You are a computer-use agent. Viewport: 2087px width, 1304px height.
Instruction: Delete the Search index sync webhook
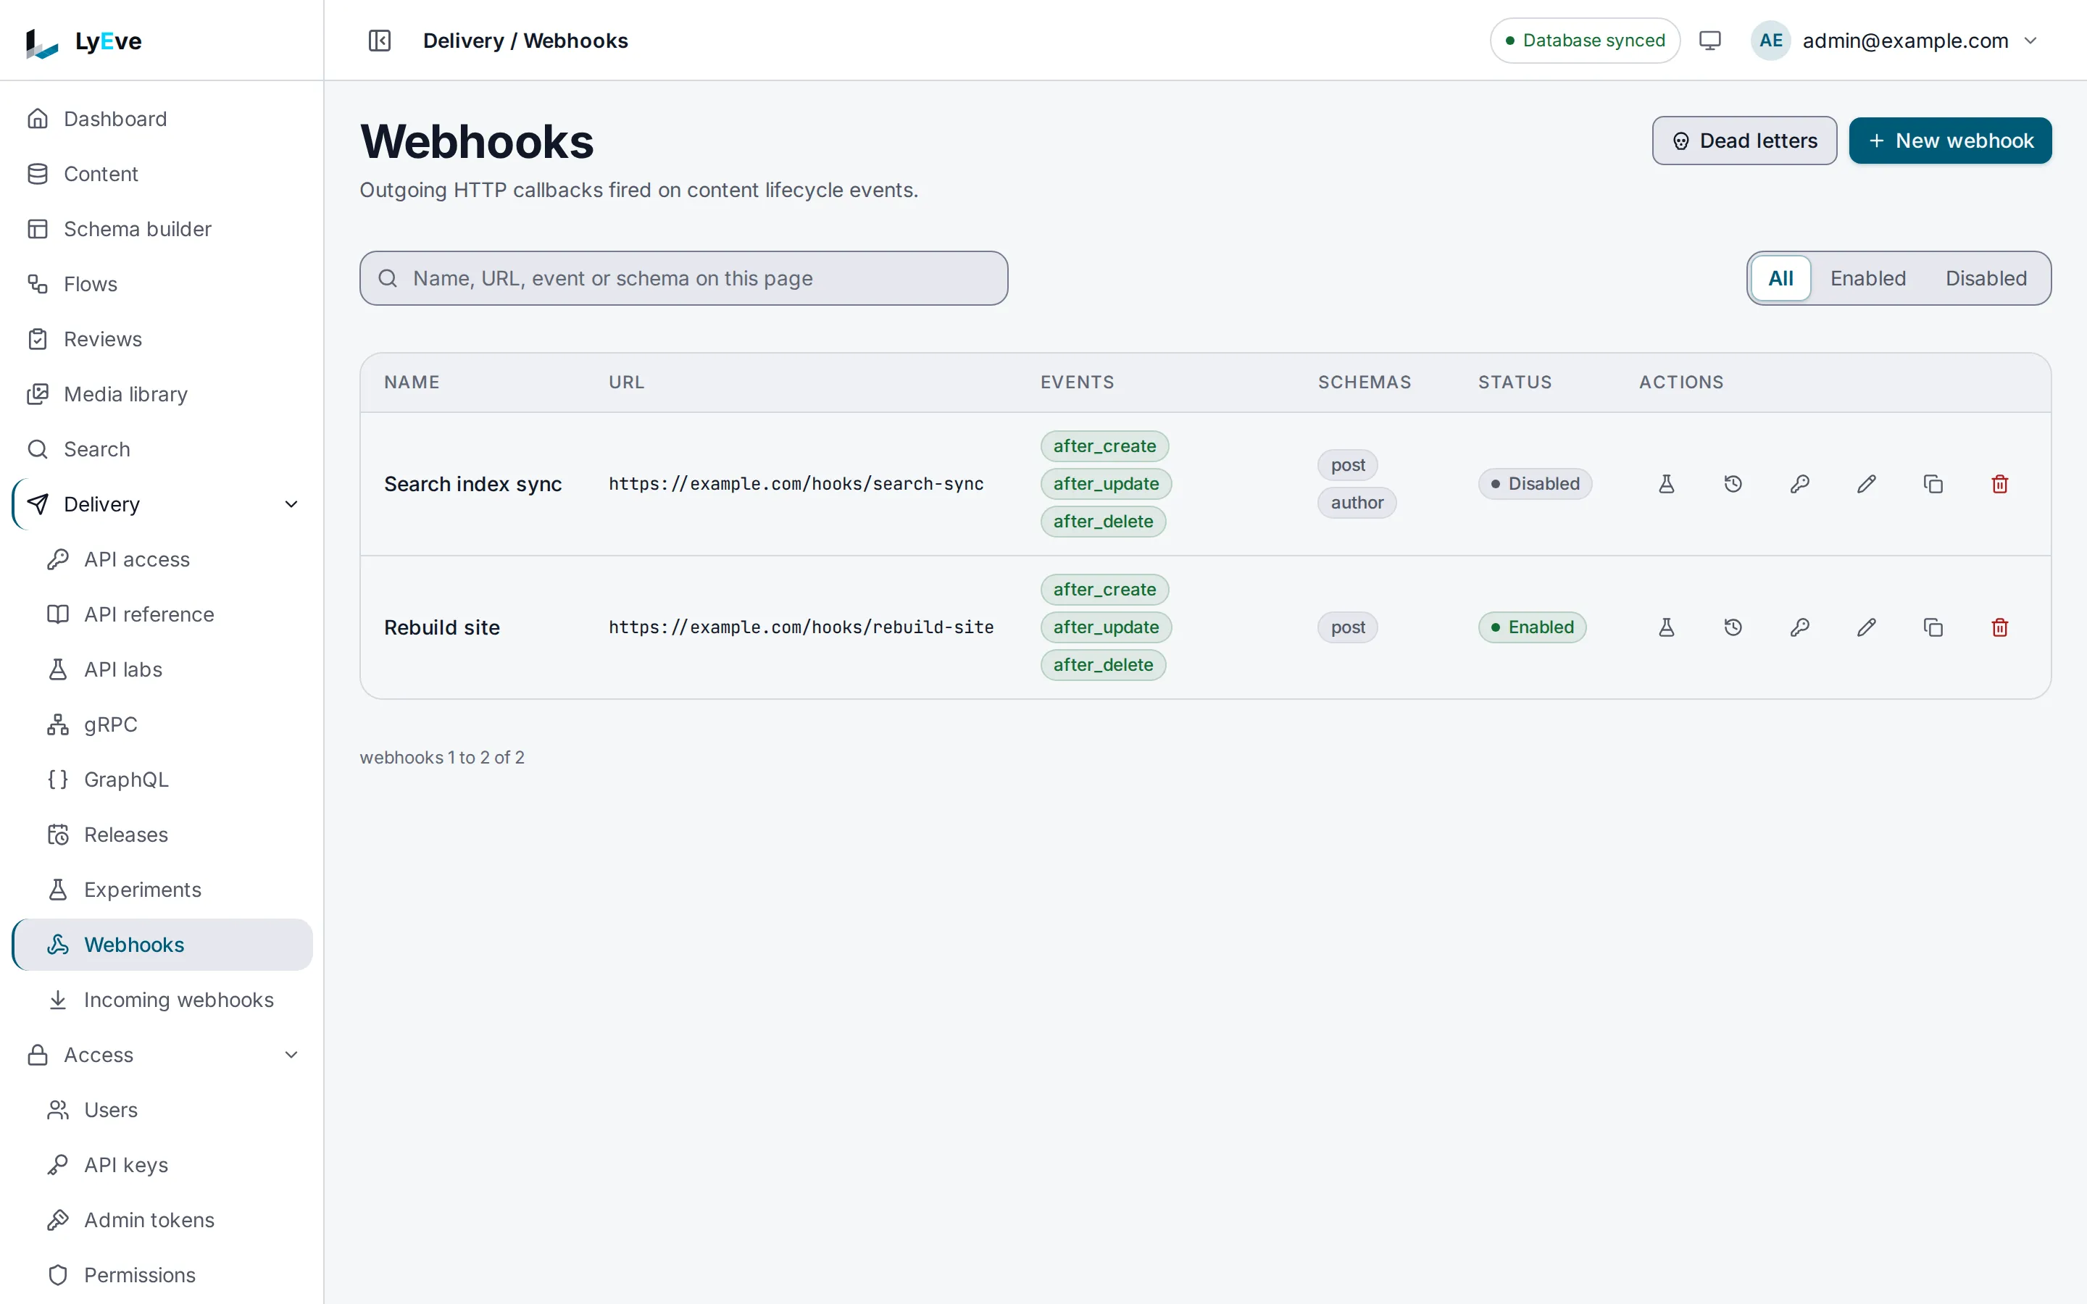[x=2000, y=484]
